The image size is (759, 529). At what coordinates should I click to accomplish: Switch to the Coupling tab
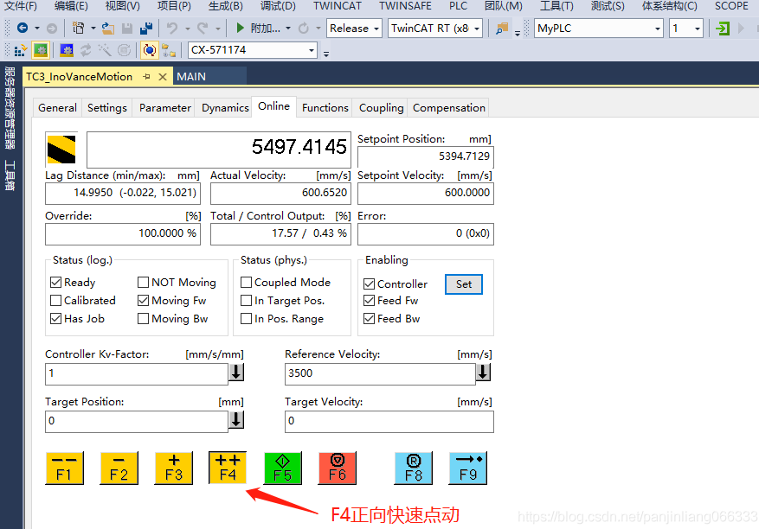coord(382,108)
